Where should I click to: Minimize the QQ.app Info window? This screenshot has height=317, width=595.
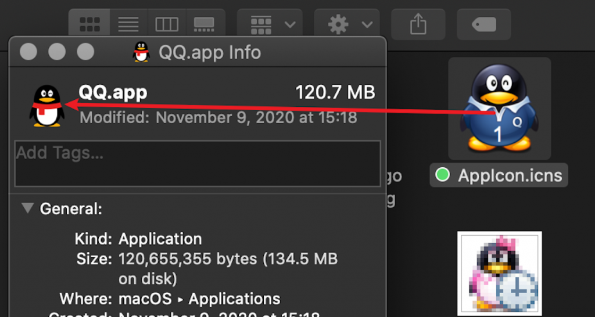(57, 52)
